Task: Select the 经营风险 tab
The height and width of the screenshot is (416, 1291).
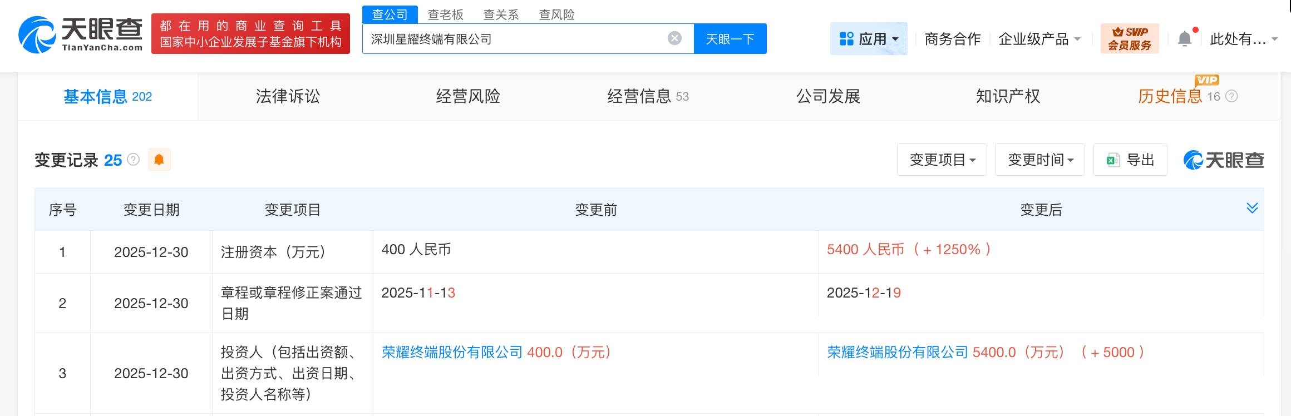Action: click(x=468, y=97)
